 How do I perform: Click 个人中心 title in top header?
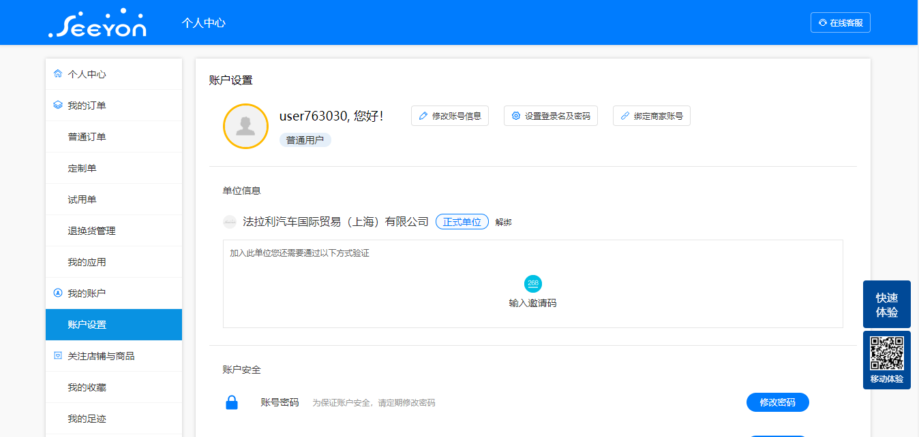pos(203,22)
